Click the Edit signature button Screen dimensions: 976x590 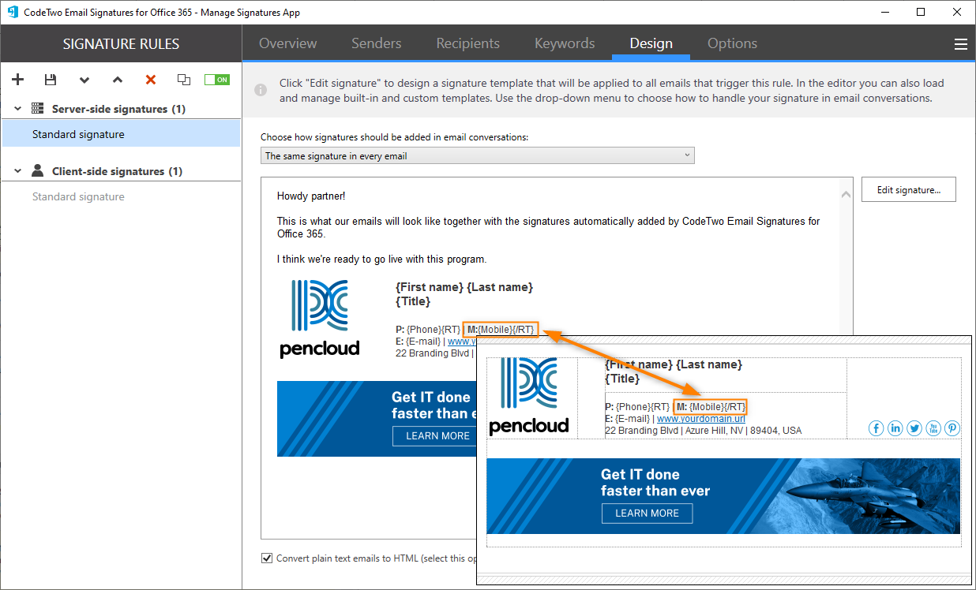pos(908,189)
